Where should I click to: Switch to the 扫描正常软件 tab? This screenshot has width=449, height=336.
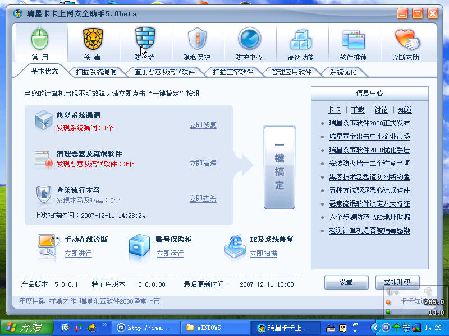[x=233, y=72]
